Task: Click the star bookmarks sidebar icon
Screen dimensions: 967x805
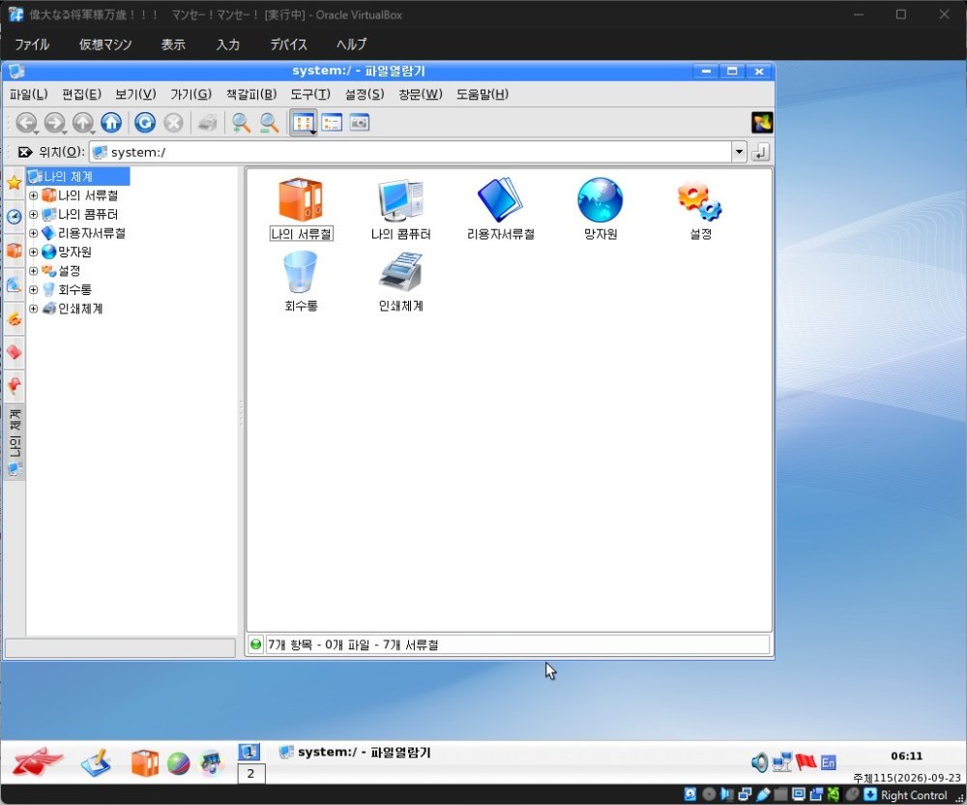Action: tap(15, 183)
